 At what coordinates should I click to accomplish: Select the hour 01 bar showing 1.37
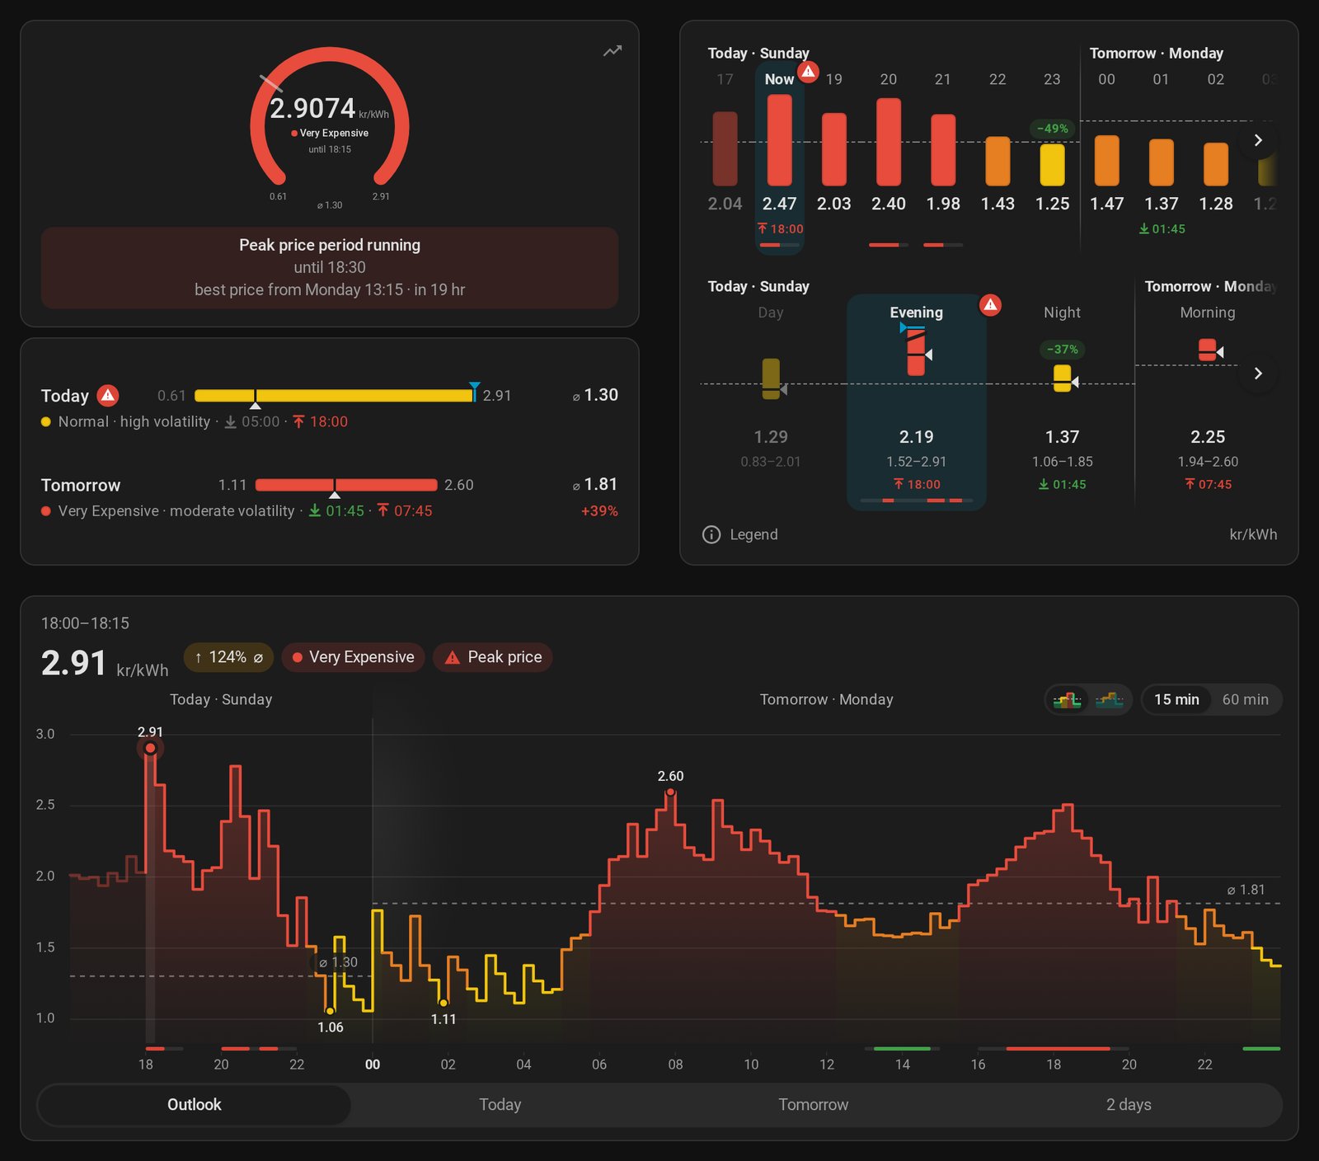coord(1162,162)
